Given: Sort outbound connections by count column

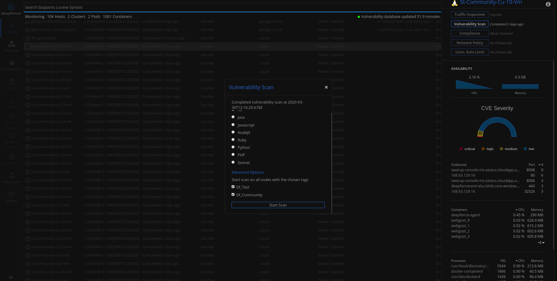Looking at the screenshot, I should [541, 165].
